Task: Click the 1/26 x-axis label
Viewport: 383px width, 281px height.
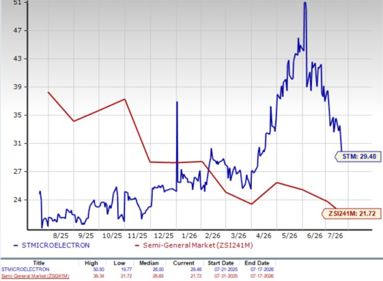Action: (189, 236)
